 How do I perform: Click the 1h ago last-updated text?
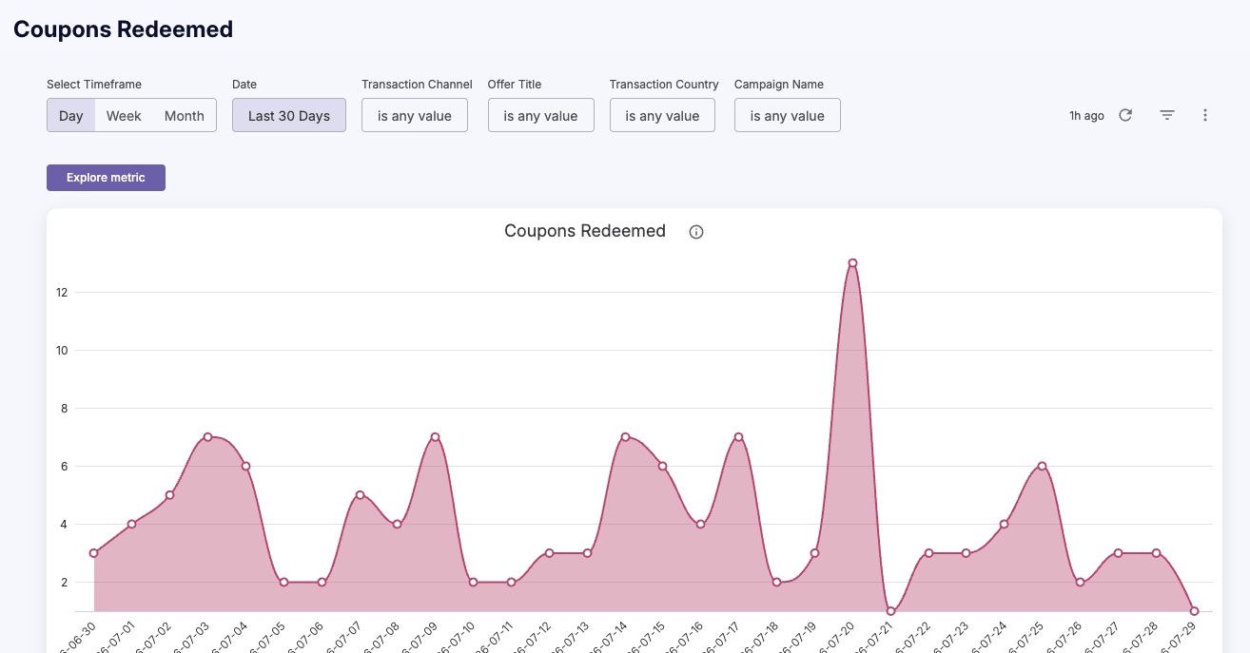(1086, 116)
